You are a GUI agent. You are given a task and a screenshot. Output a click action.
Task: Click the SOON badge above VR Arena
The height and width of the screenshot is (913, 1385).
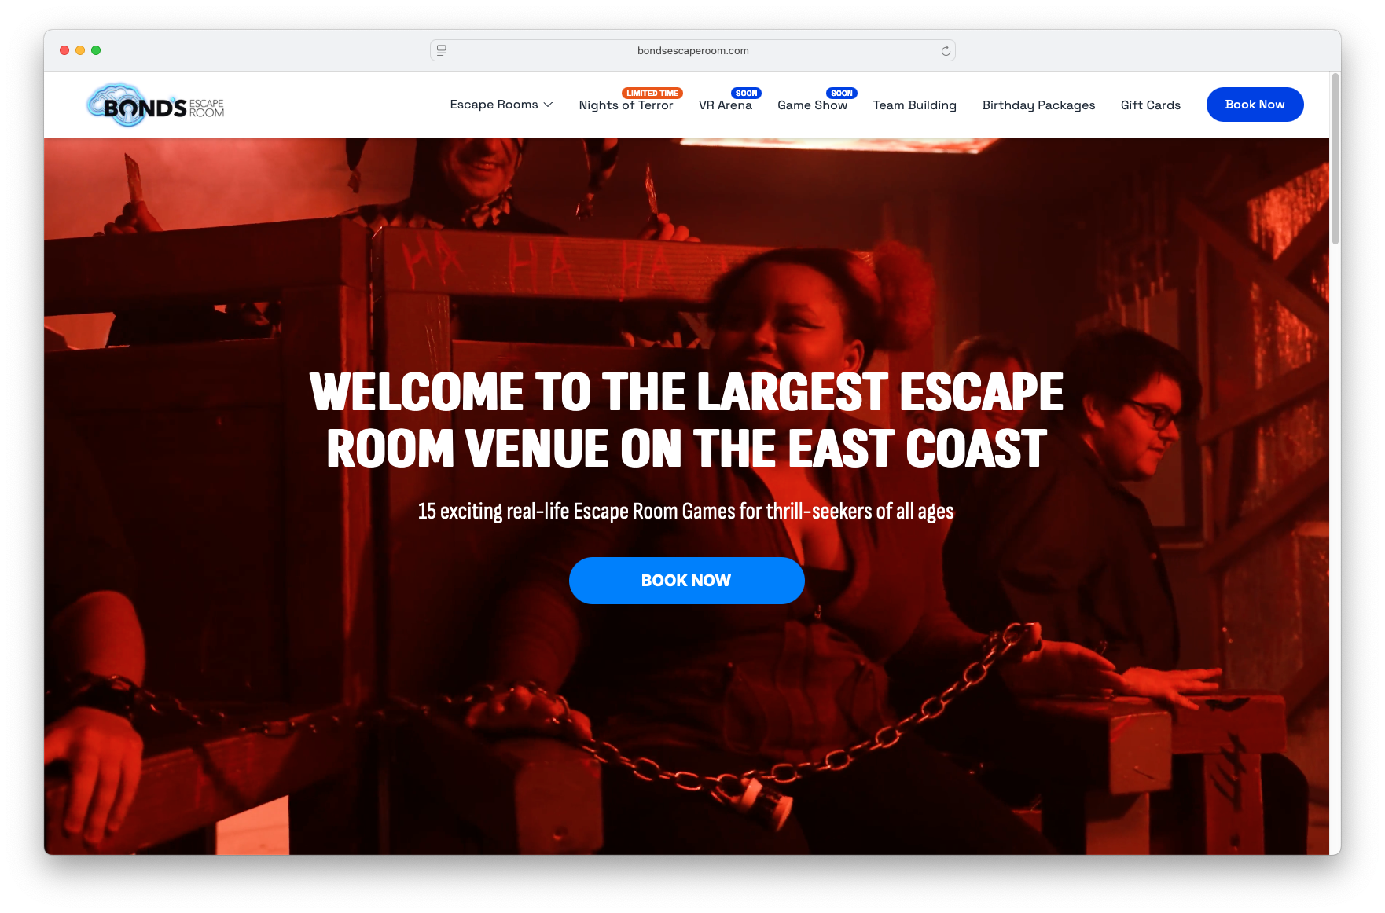pos(746,93)
